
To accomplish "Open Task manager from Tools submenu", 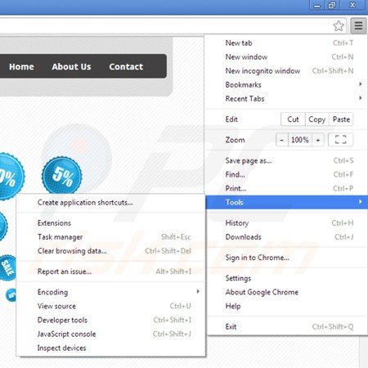I will [110, 237].
